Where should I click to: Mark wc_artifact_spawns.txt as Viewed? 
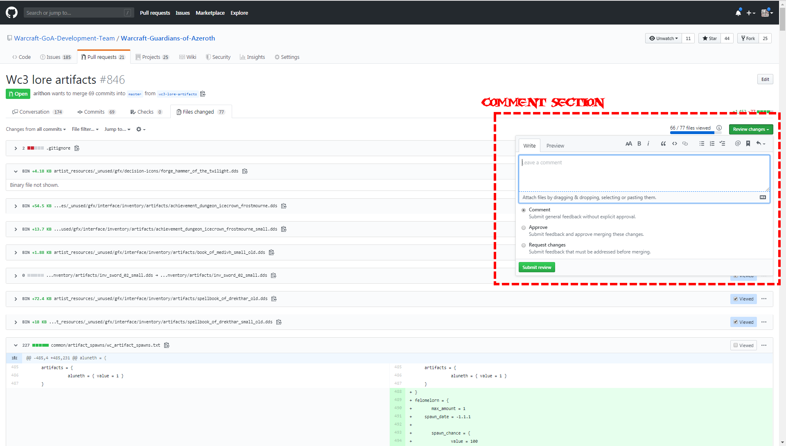(x=736, y=345)
